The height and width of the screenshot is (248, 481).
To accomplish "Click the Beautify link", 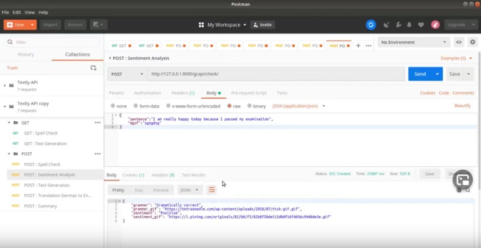I will click(462, 106).
